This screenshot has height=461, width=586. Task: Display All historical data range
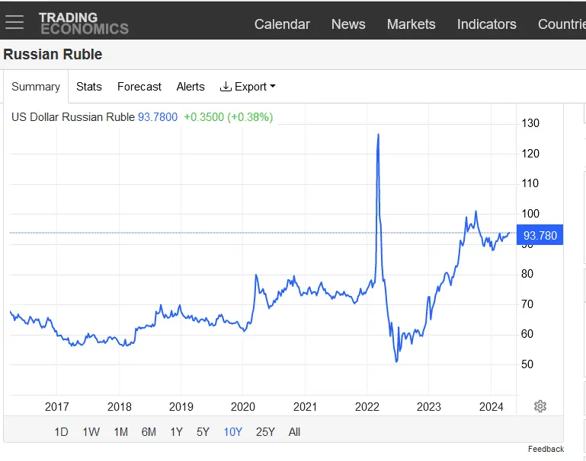pos(294,432)
